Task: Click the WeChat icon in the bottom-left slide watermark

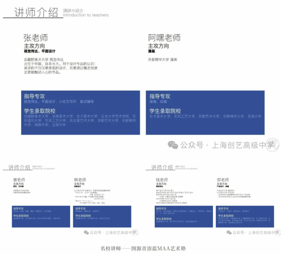Action: (x=86, y=232)
